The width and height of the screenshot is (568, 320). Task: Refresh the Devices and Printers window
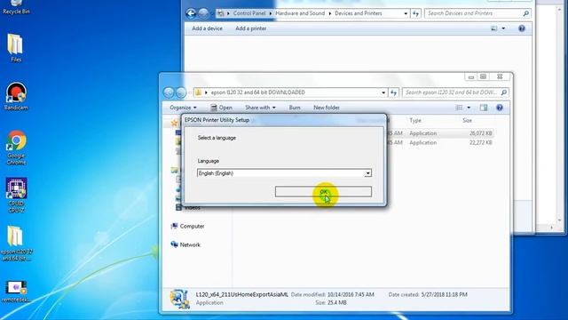point(416,13)
